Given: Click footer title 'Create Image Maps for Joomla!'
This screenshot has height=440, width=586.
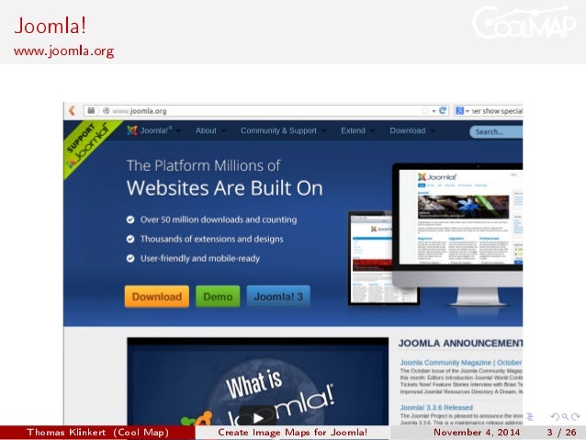Looking at the screenshot, I should [293, 433].
